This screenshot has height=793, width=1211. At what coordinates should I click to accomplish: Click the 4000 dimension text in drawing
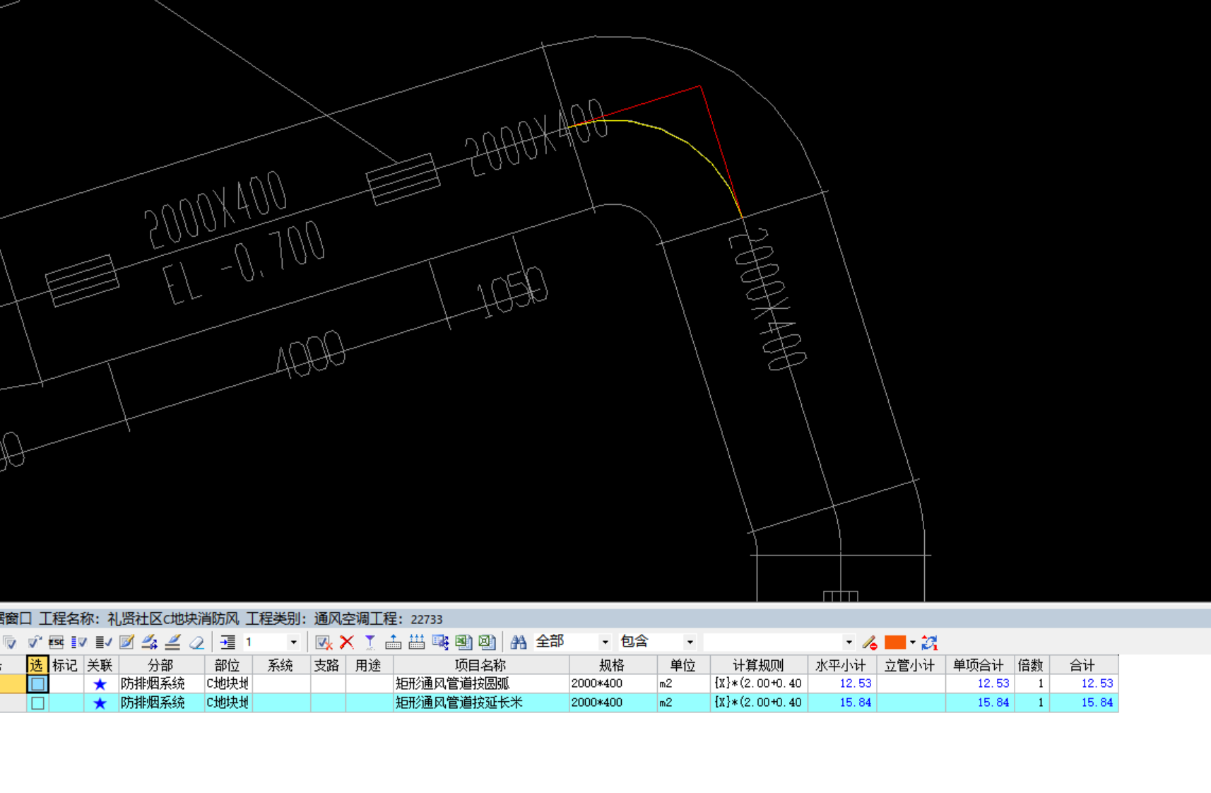click(x=311, y=353)
